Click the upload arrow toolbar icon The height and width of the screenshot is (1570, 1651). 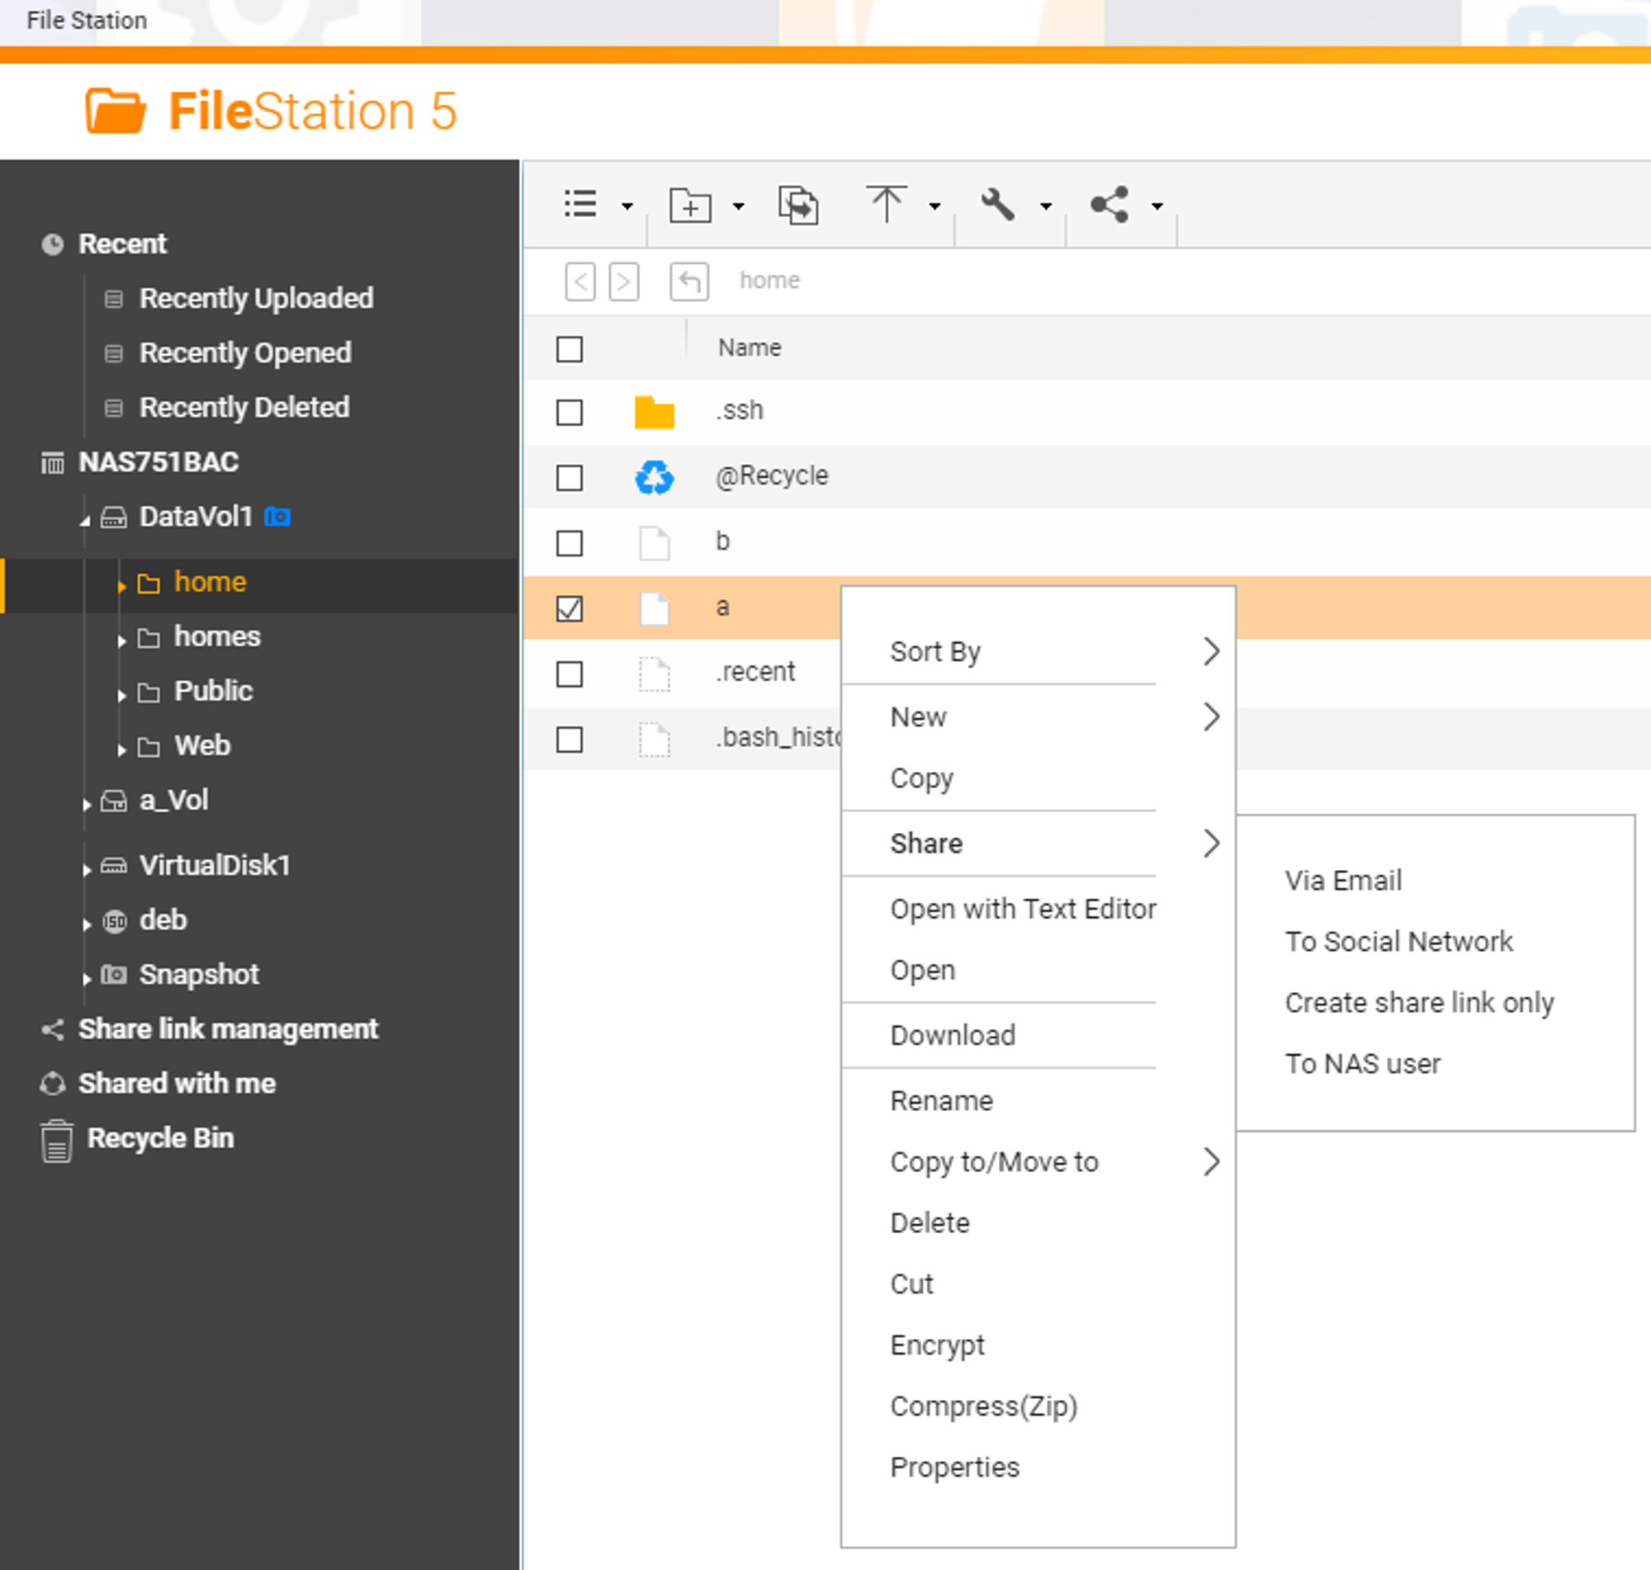[885, 204]
